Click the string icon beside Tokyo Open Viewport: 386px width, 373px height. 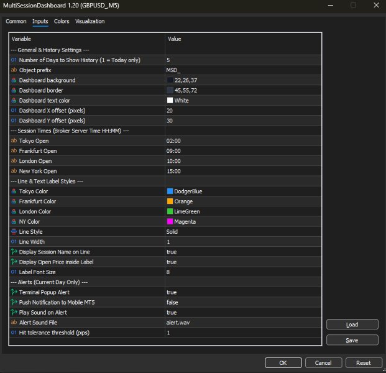(14, 140)
